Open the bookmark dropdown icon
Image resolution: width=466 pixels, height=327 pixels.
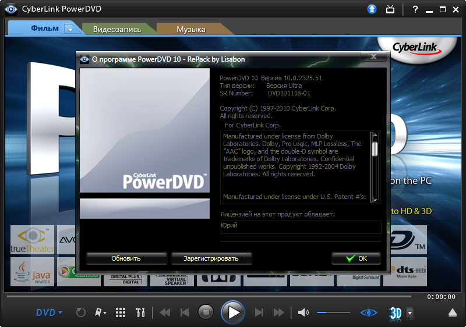pyautogui.click(x=100, y=312)
